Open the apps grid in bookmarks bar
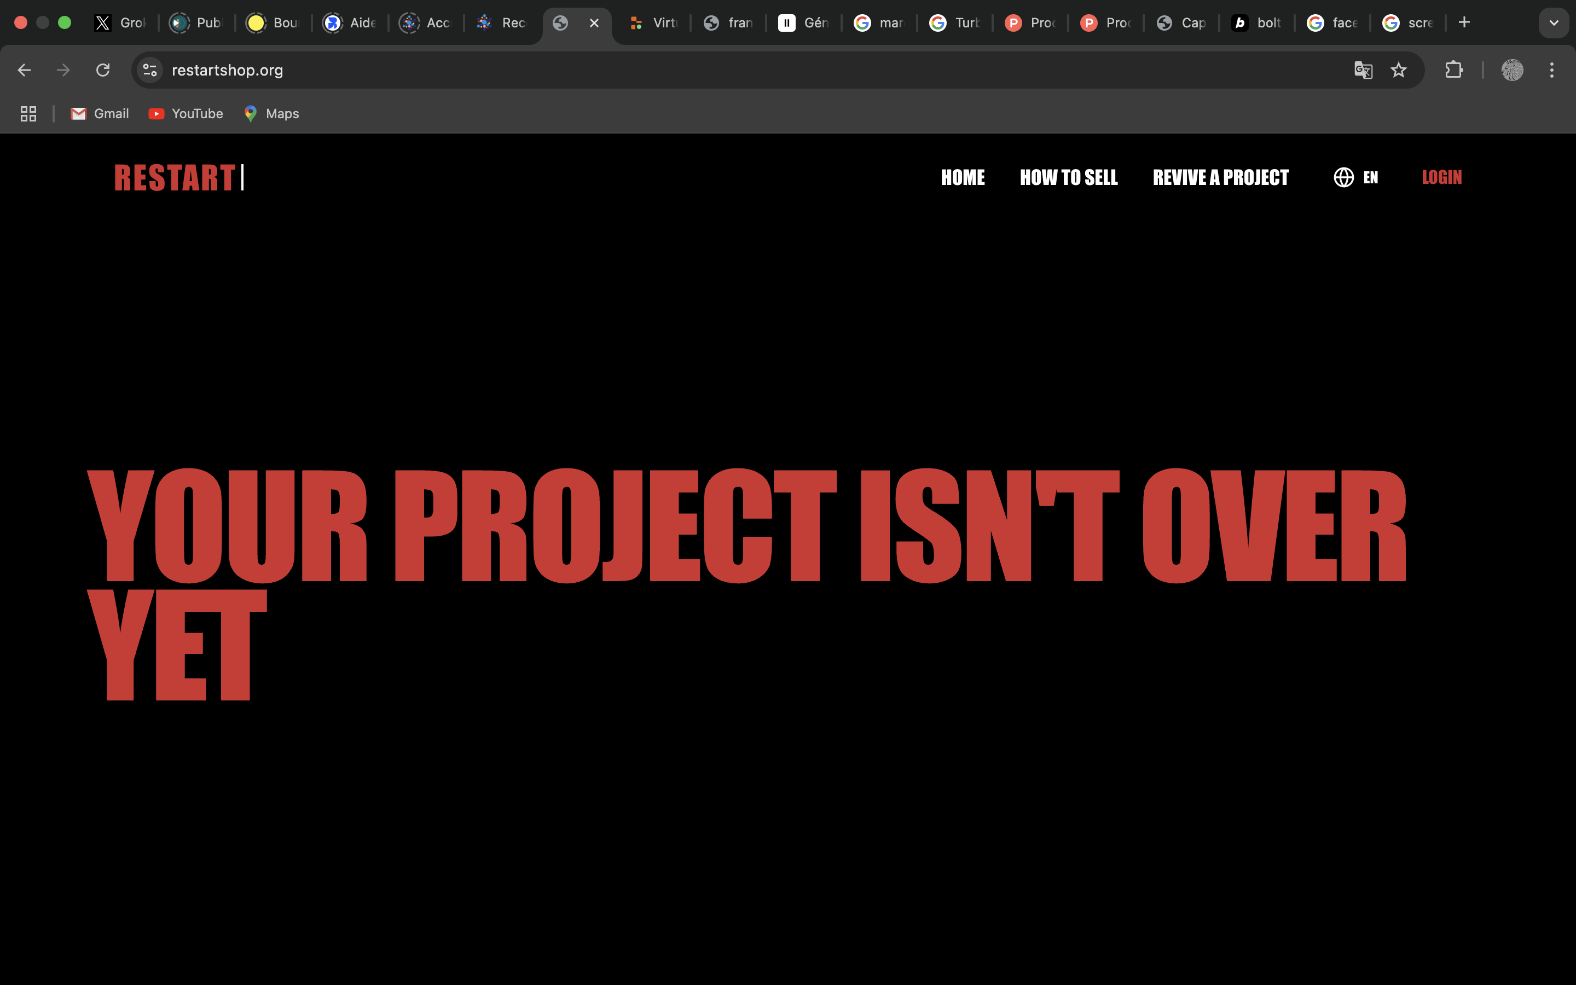Viewport: 1576px width, 985px height. click(x=28, y=113)
